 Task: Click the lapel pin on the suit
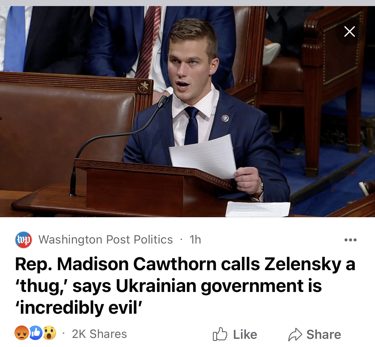click(x=225, y=118)
